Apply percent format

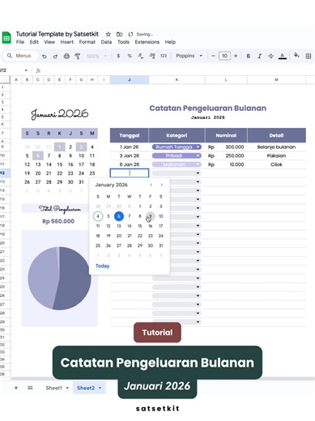(130, 56)
